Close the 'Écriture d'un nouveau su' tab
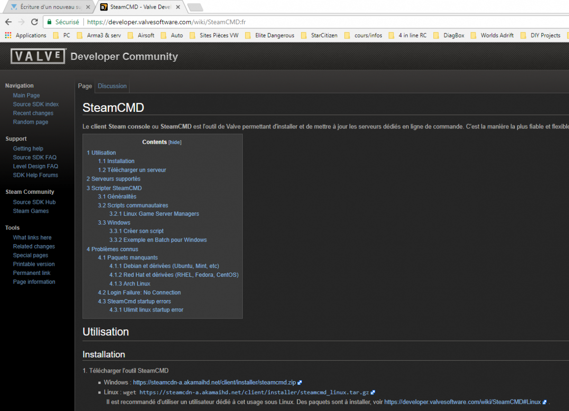The height and width of the screenshot is (411, 569). (x=88, y=7)
